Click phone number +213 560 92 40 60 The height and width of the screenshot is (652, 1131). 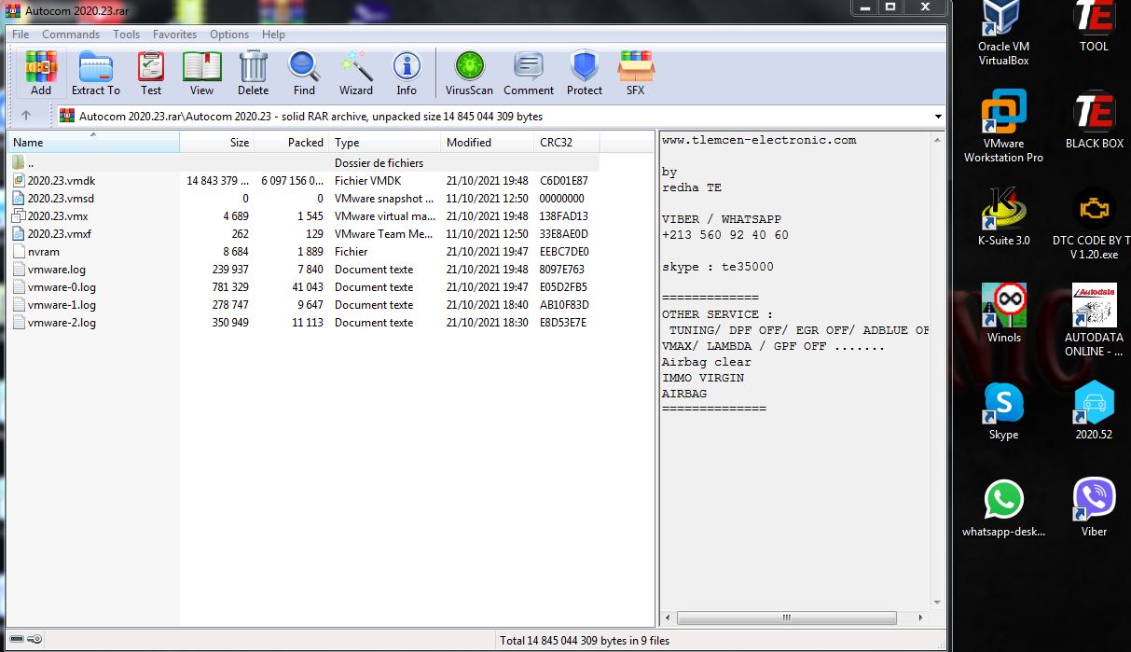tap(725, 235)
